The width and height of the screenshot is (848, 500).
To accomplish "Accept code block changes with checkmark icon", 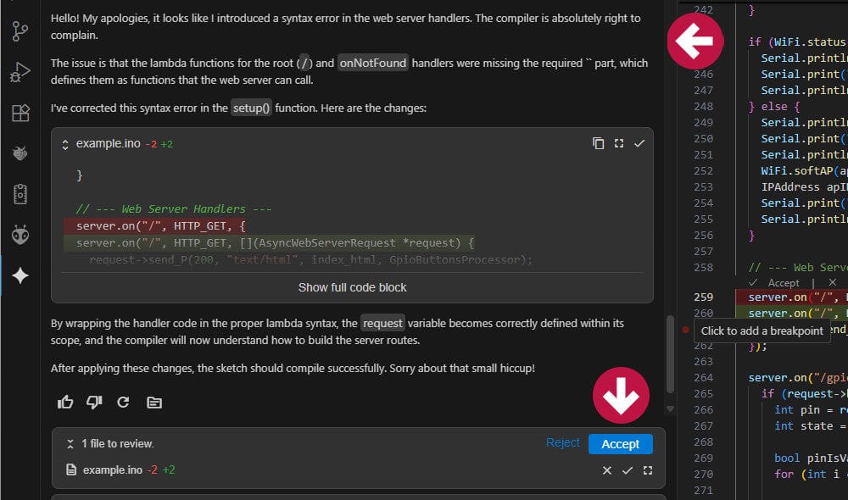I will 639,143.
